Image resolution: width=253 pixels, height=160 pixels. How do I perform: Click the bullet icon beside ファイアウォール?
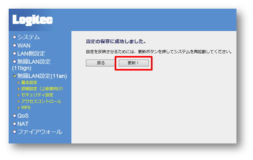(15, 132)
